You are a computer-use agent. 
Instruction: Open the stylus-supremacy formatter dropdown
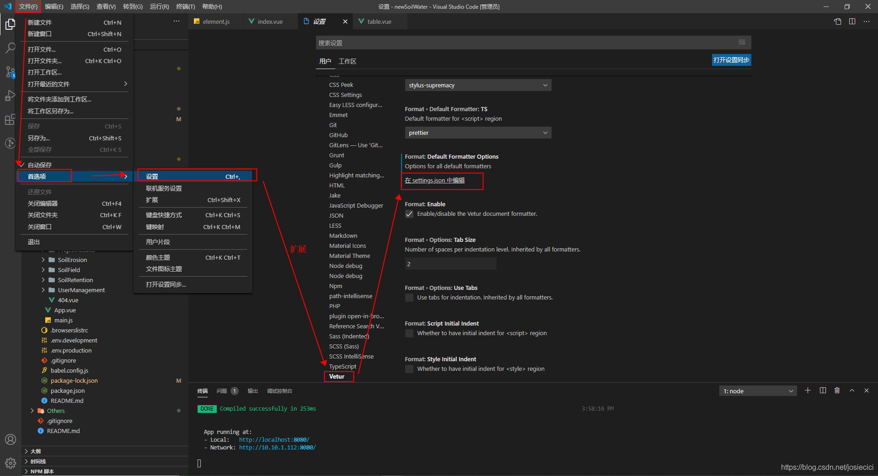478,86
